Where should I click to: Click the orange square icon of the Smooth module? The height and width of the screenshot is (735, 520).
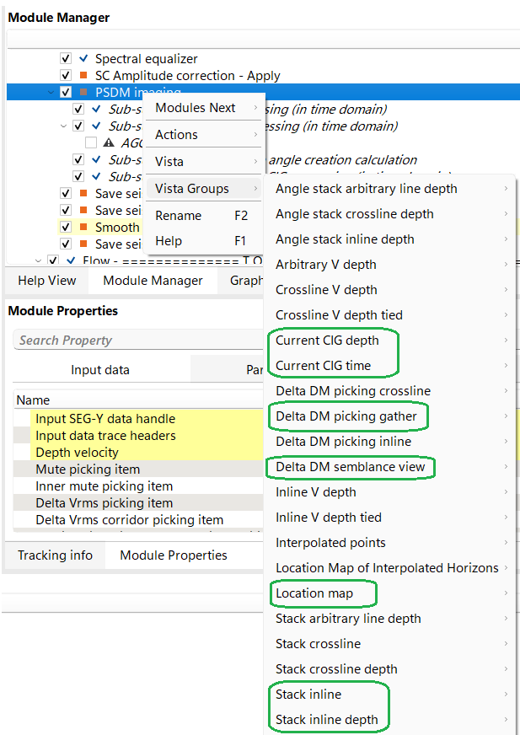click(83, 228)
